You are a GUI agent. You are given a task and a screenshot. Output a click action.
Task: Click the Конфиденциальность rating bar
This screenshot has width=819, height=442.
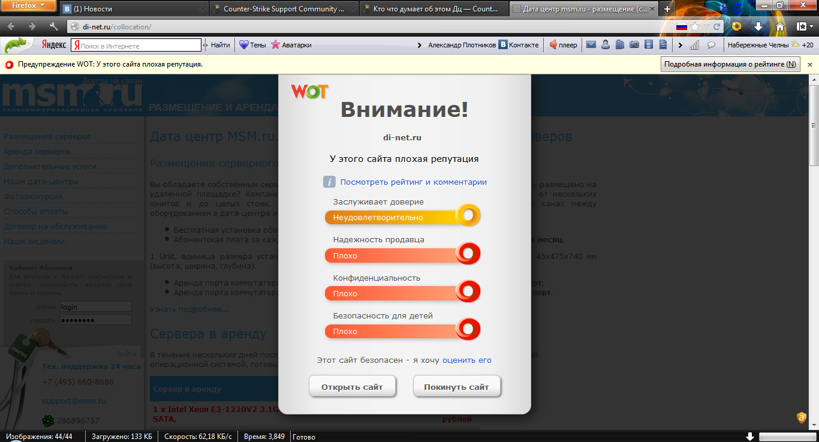(x=402, y=293)
